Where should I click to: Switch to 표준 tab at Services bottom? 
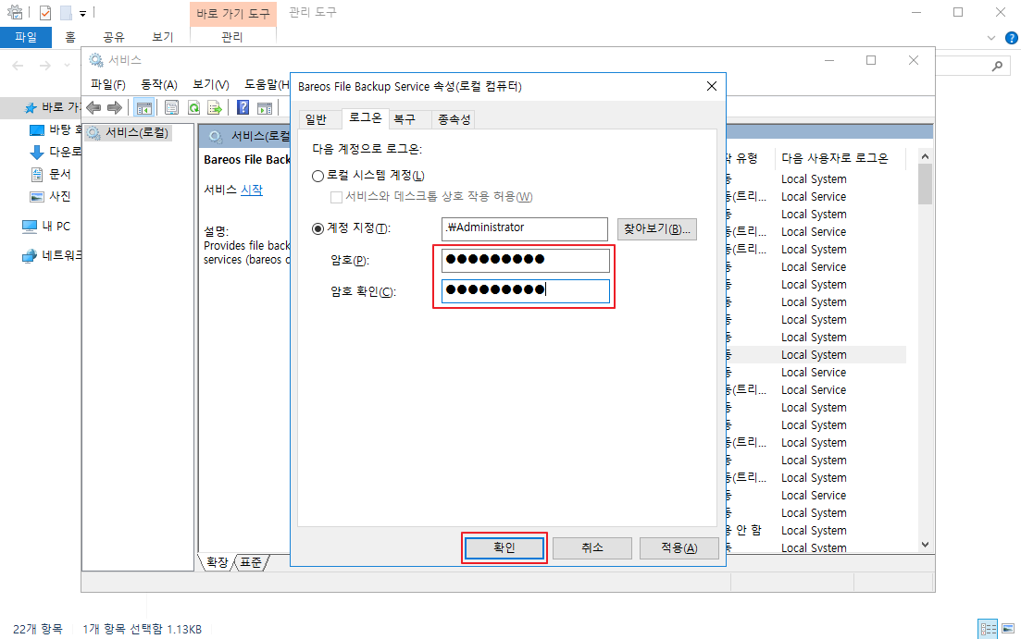coord(251,562)
